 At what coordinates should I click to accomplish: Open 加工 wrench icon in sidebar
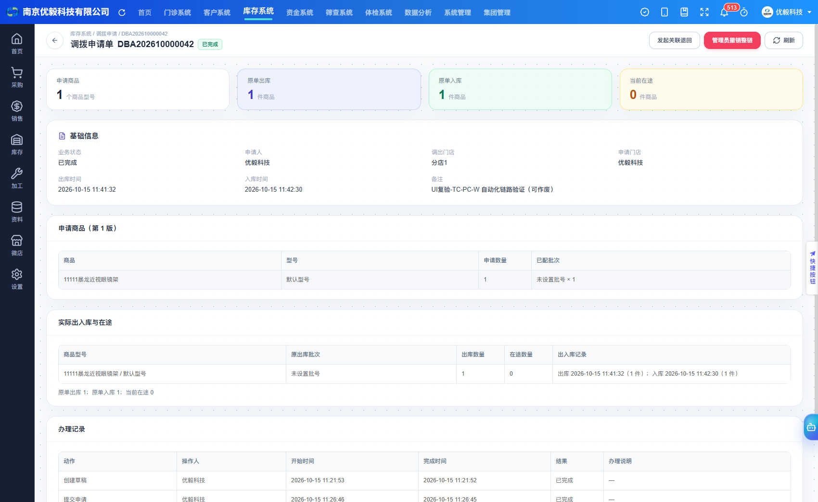(x=17, y=178)
